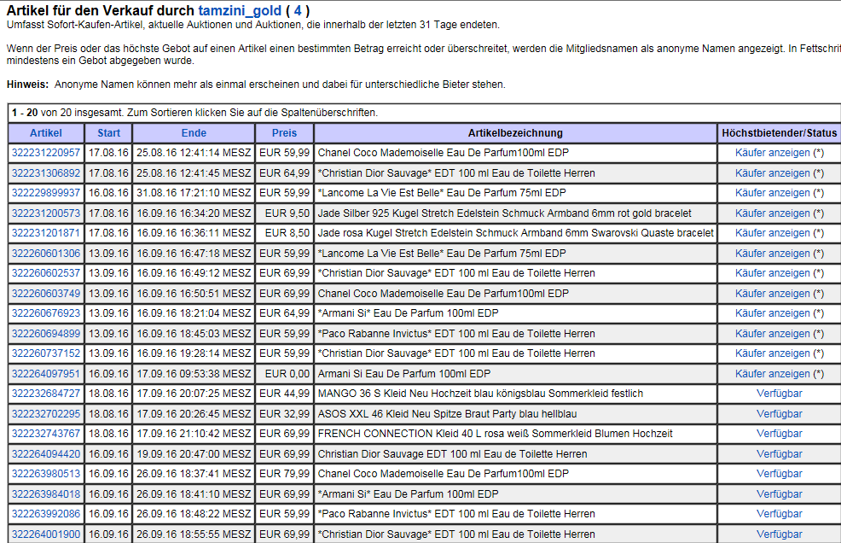
Task: Open item number 322264097951
Action: [x=46, y=374]
